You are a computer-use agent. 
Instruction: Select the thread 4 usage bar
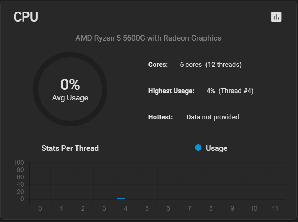pyautogui.click(x=121, y=199)
